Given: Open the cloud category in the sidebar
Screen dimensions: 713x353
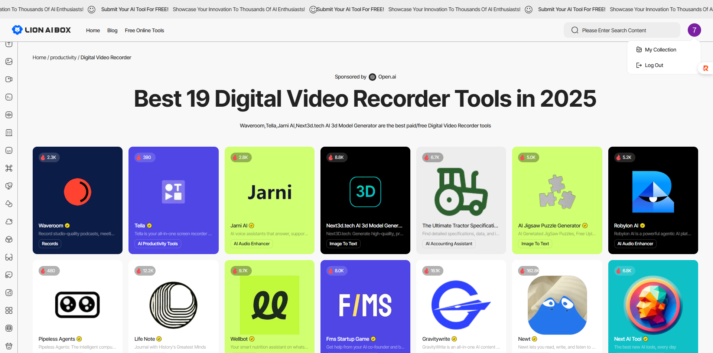Looking at the screenshot, I should (x=9, y=222).
